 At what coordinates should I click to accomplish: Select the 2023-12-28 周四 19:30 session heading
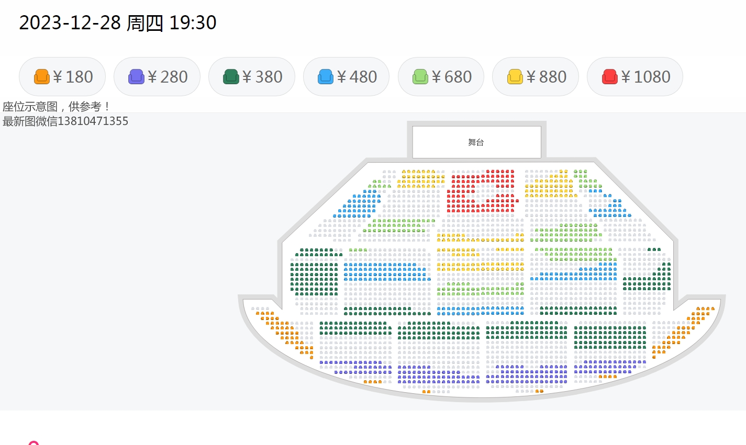118,22
